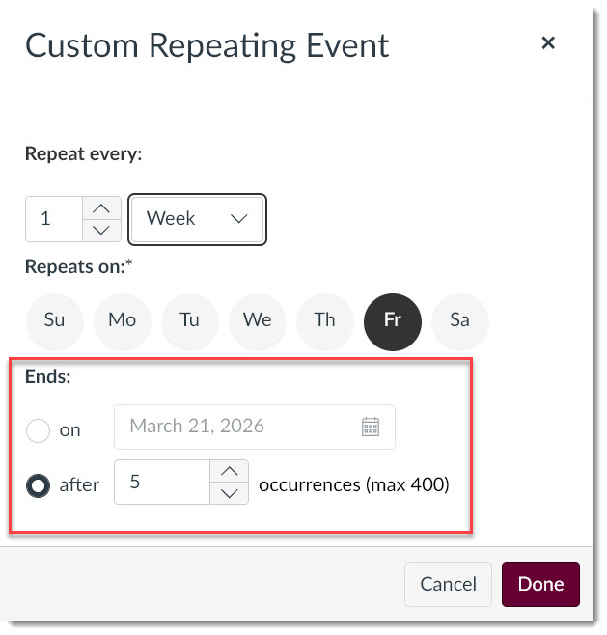Click the March 21, 2026 date field

255,427
